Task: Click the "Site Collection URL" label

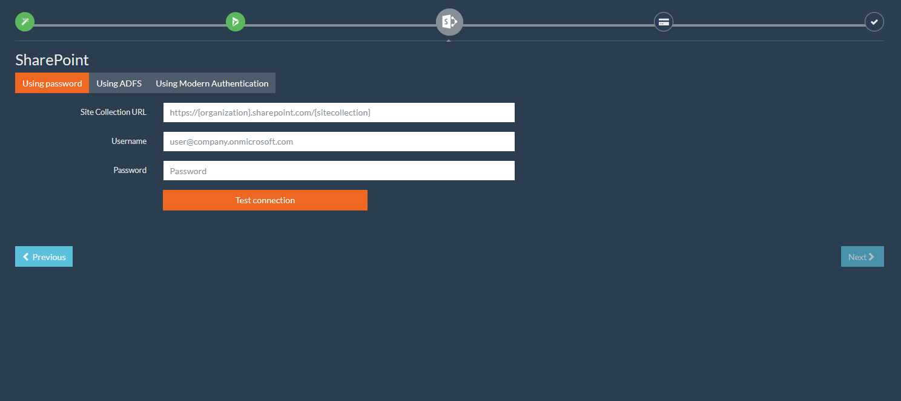Action: (x=113, y=112)
